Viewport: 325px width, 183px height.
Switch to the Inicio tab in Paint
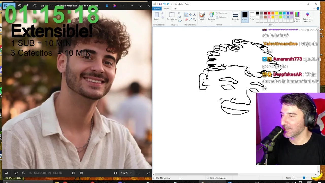click(x=166, y=8)
